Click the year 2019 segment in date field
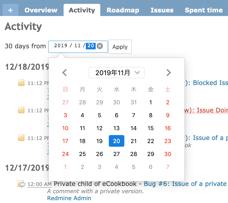This screenshot has width=228, height=203. (61, 46)
